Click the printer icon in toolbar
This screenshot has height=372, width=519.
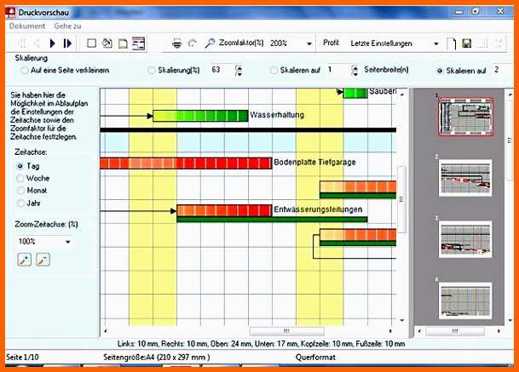click(x=177, y=43)
